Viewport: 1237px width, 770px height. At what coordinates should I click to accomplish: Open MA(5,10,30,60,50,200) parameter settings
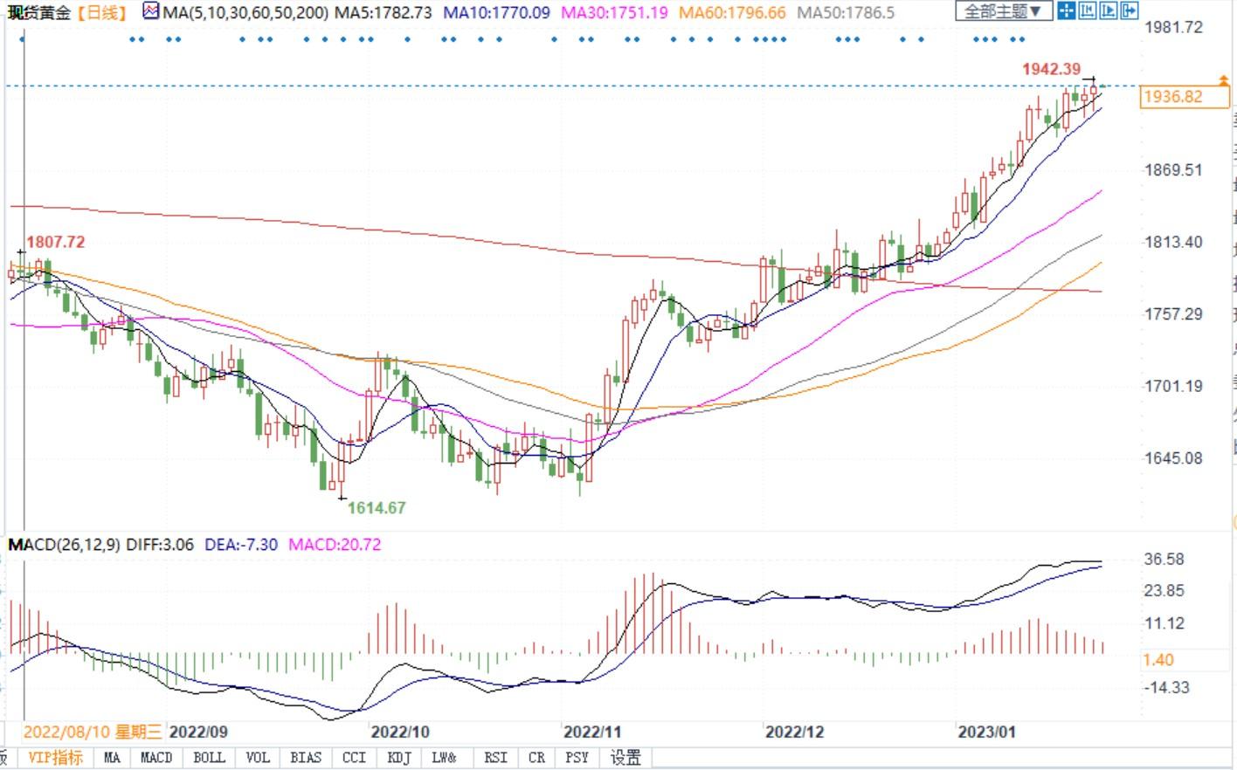tap(245, 13)
